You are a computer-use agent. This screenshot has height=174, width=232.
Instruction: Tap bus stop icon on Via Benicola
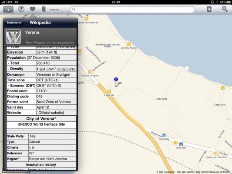click(x=164, y=135)
